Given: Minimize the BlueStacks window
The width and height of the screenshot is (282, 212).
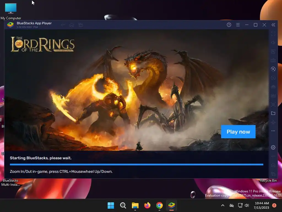Looking at the screenshot, I should (x=246, y=25).
